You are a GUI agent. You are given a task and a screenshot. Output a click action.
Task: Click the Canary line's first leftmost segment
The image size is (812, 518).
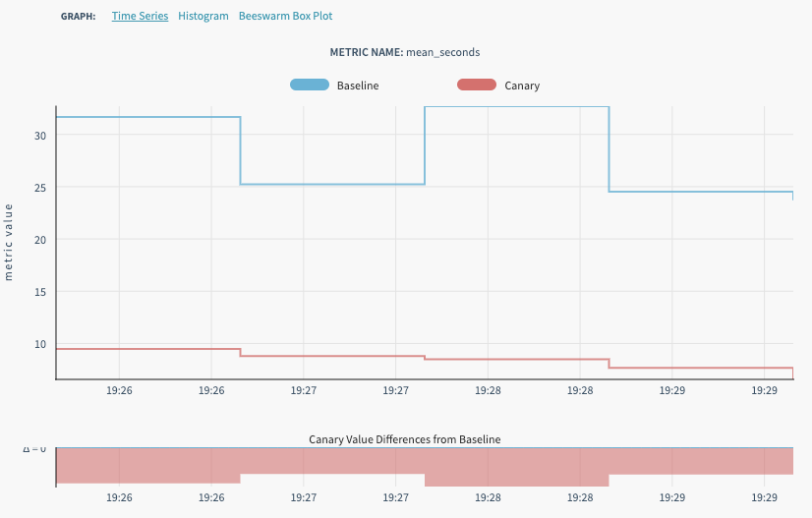pyautogui.click(x=147, y=349)
